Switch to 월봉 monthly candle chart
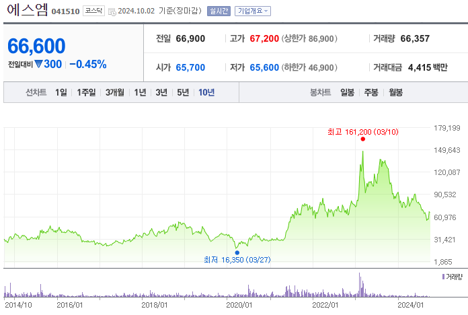468x315 pixels. pyautogui.click(x=395, y=92)
